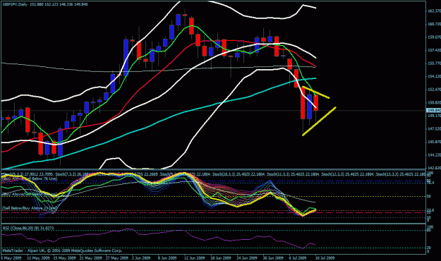The image size is (441, 261).
Task: Click the 8 Jun 2009 date label
Action: (x=167, y=257)
